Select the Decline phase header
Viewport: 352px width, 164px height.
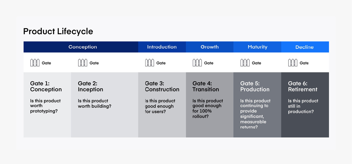305,47
